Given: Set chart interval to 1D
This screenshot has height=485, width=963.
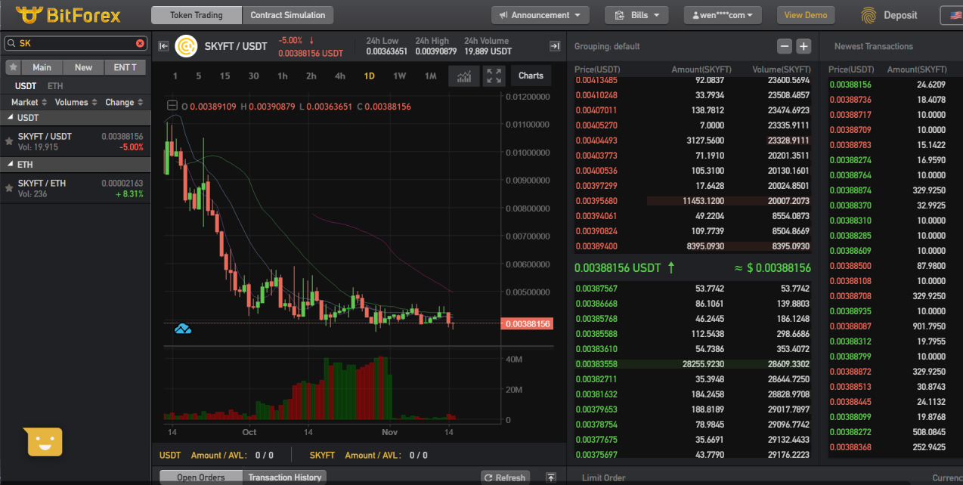Looking at the screenshot, I should click(369, 76).
